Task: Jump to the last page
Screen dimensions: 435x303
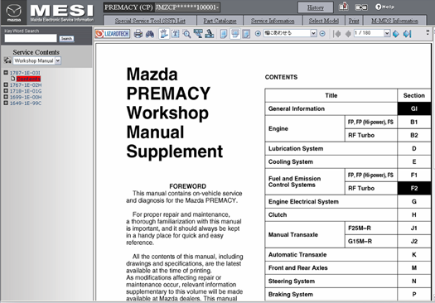Action: (407, 34)
